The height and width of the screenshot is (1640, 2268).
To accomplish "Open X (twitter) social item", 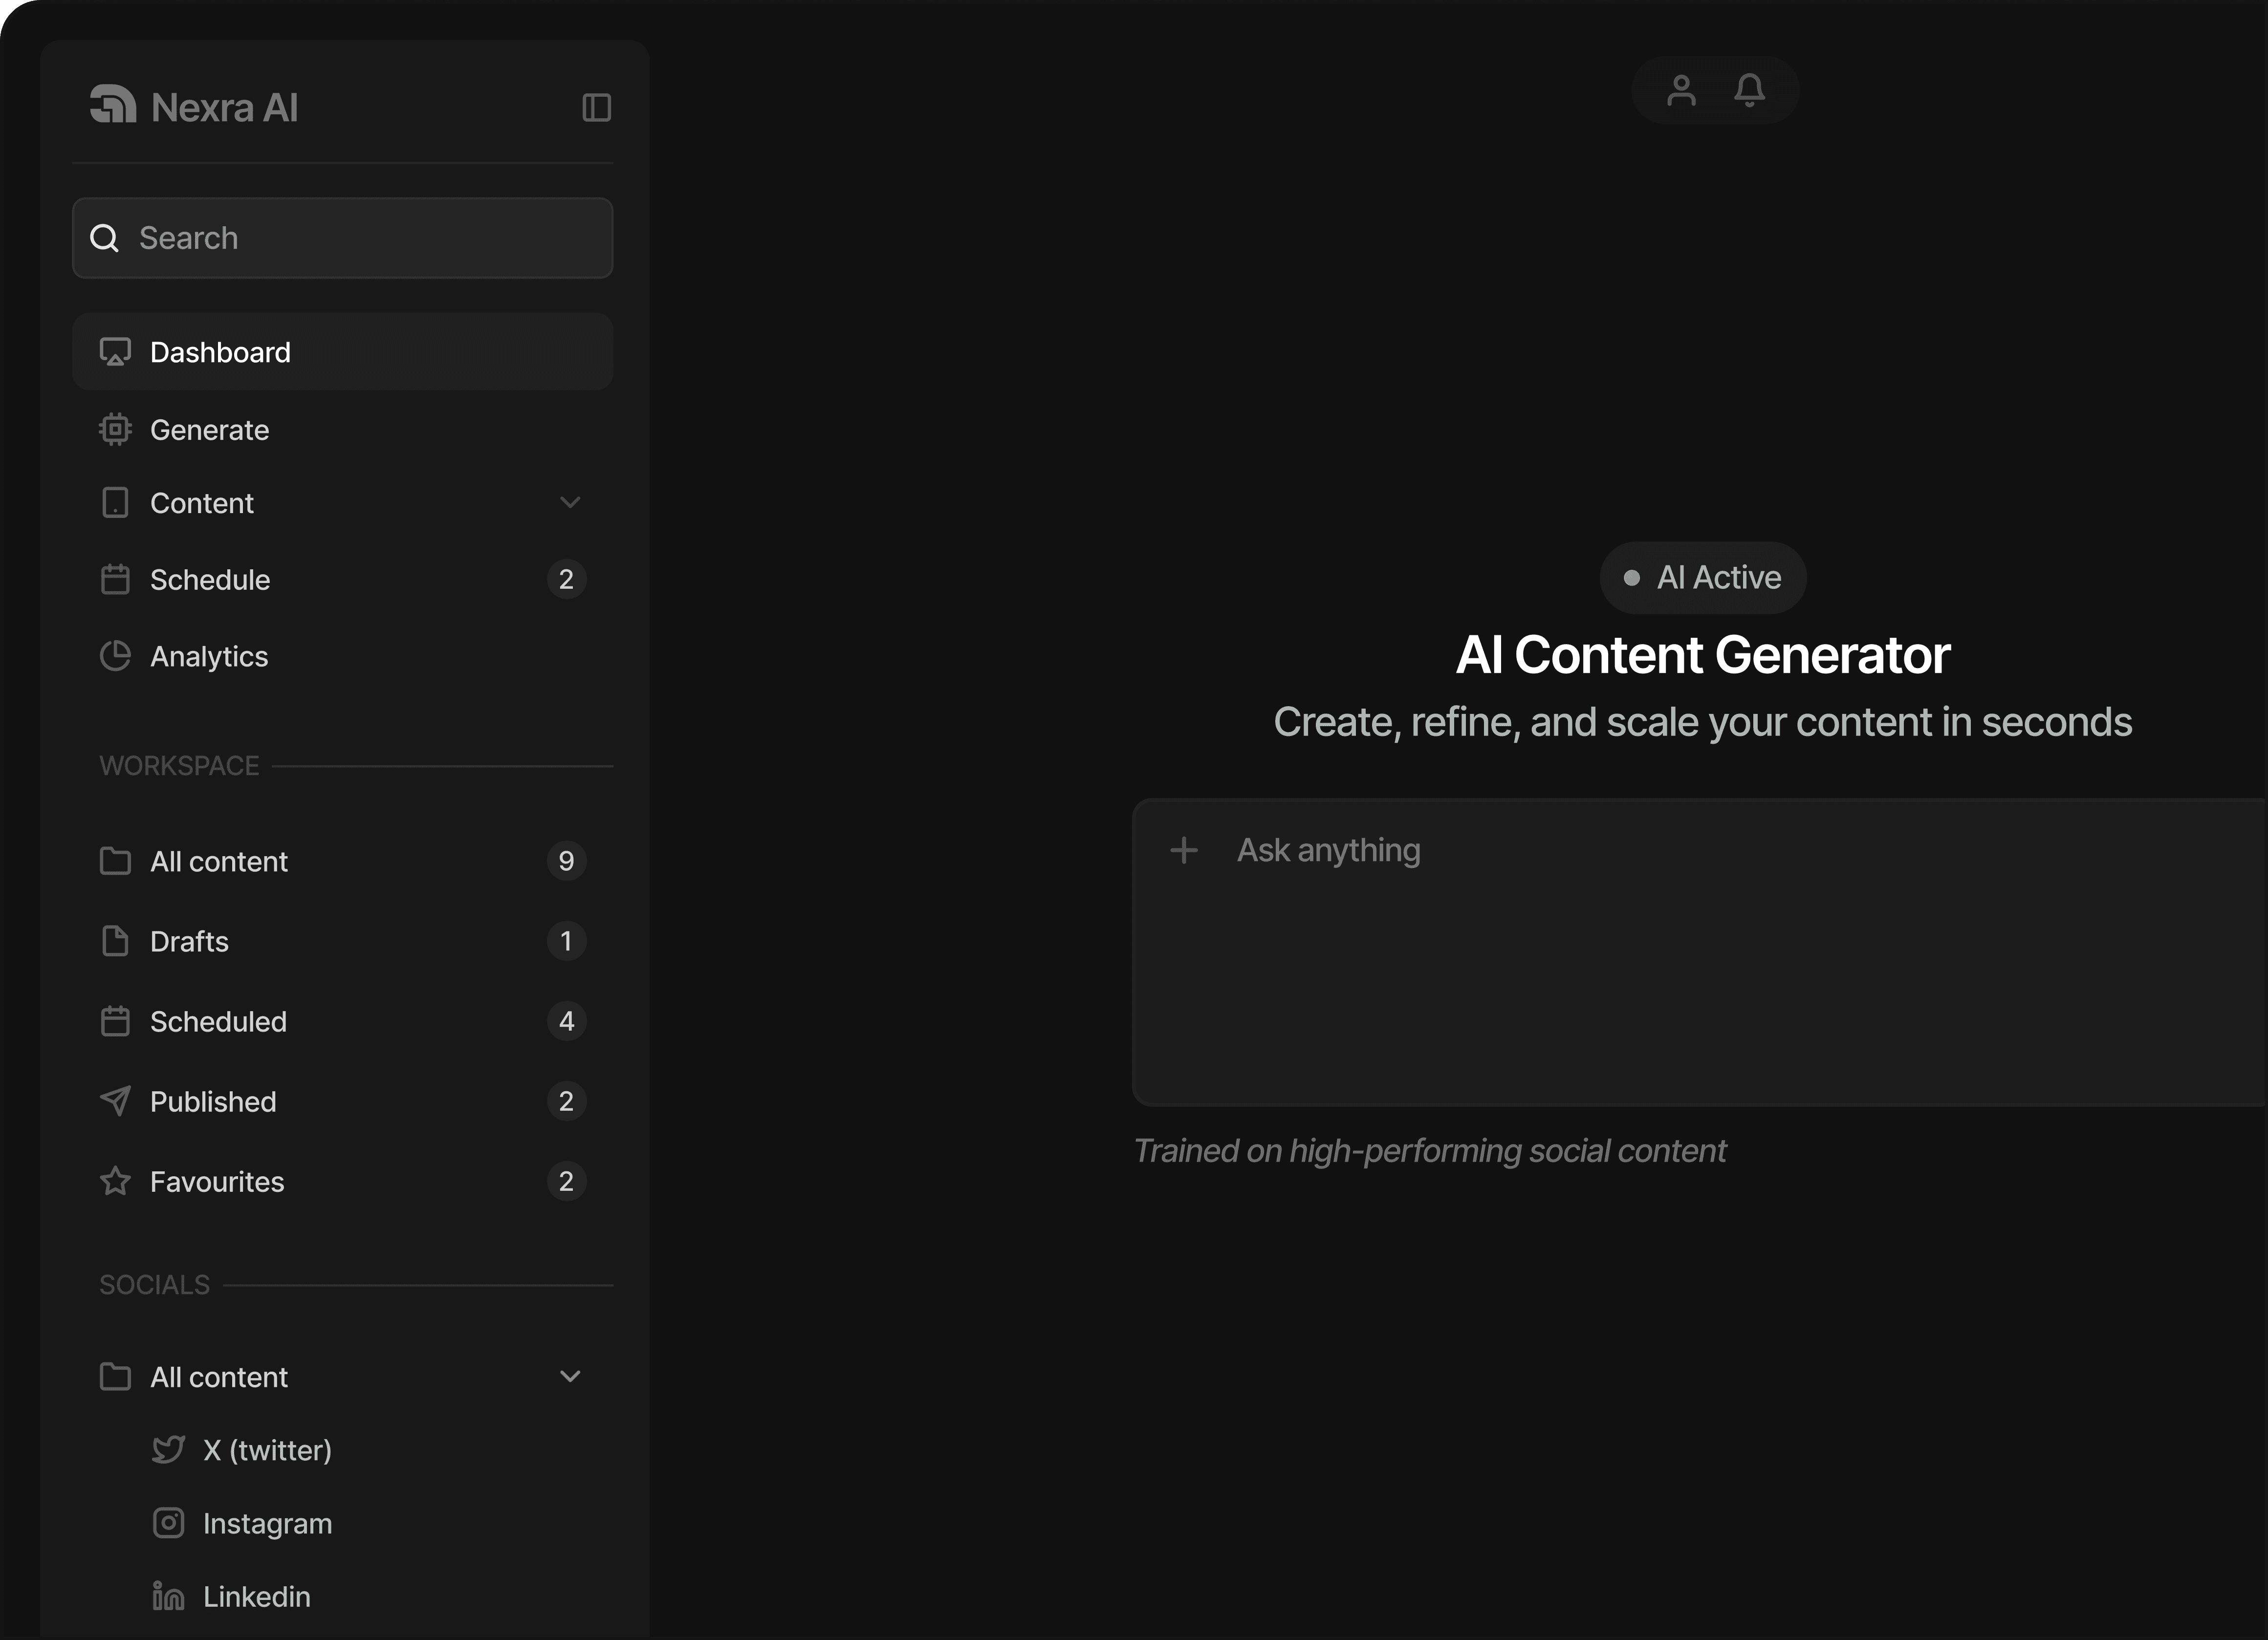I will [266, 1451].
